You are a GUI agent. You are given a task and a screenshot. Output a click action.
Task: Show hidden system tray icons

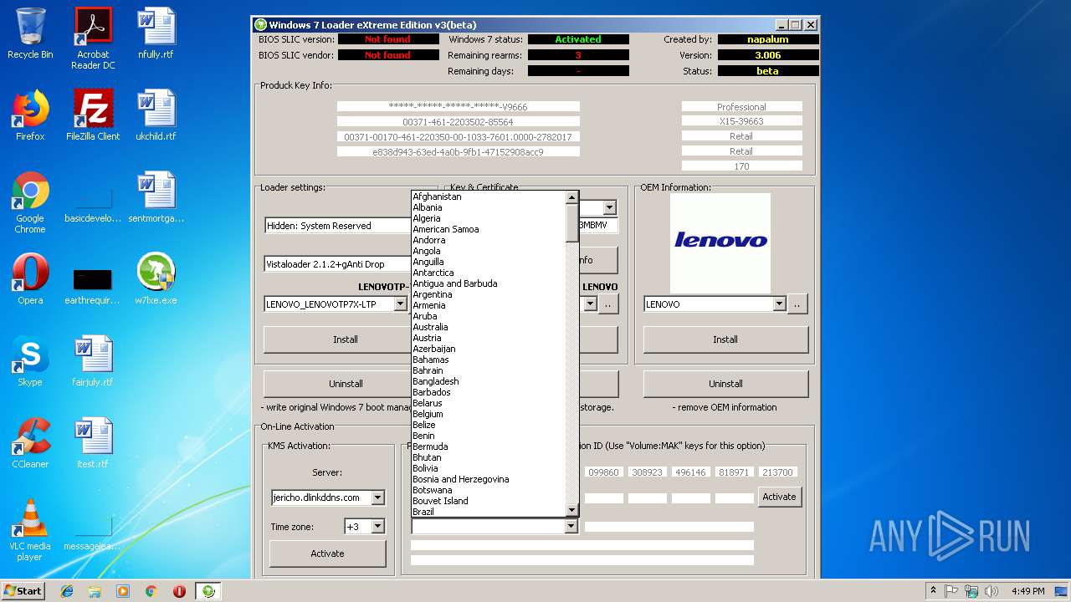pos(933,591)
